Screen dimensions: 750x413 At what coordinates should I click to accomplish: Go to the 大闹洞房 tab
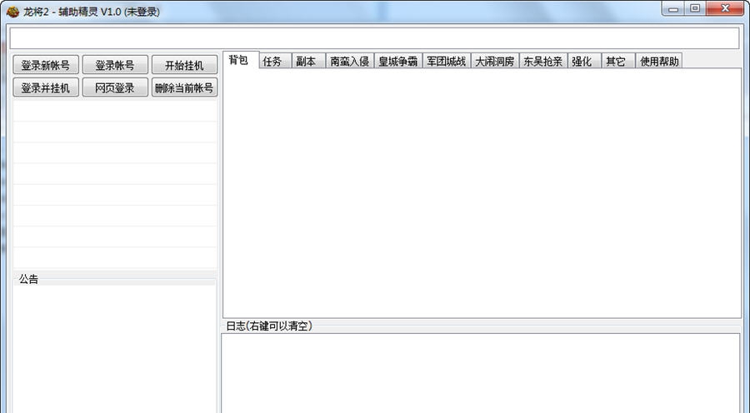coord(495,61)
